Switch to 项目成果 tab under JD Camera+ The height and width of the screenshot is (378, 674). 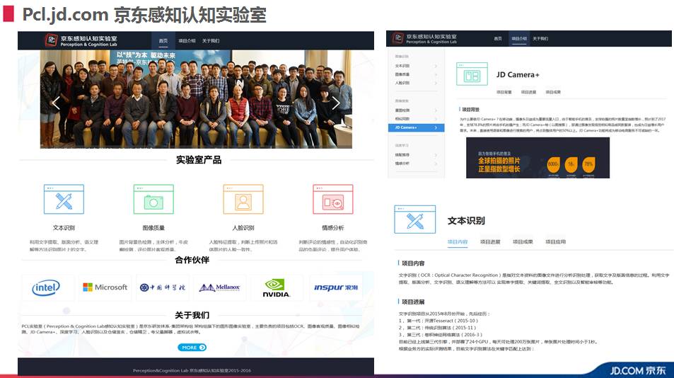553,92
